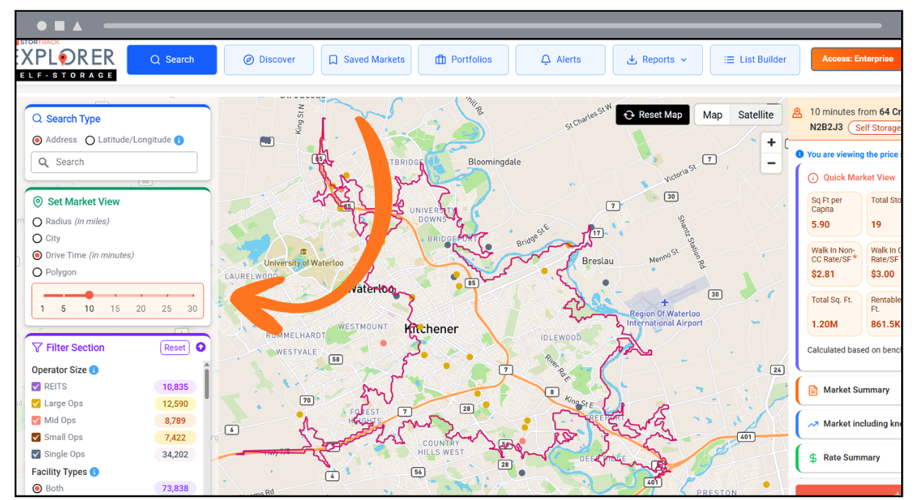Select the Drive Time market view option
Screen dimensions: 918x500
37,255
